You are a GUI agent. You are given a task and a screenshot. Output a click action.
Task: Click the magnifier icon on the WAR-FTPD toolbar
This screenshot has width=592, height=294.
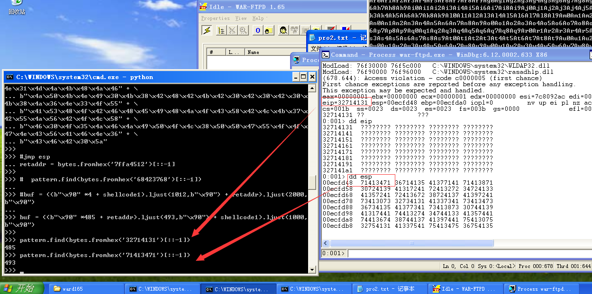242,30
